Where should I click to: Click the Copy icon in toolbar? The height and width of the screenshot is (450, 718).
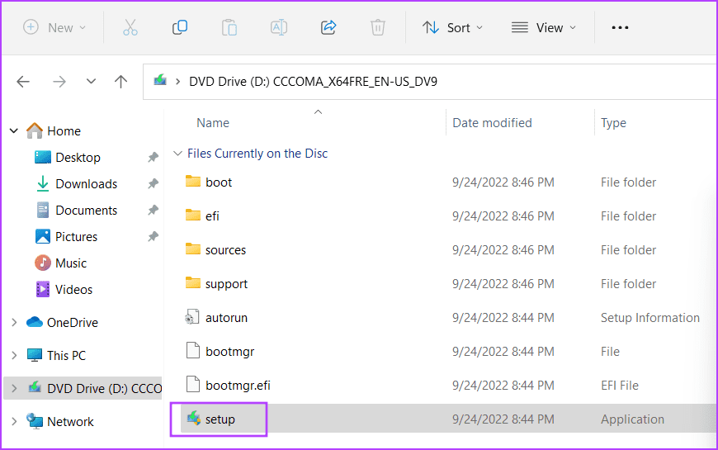click(180, 27)
